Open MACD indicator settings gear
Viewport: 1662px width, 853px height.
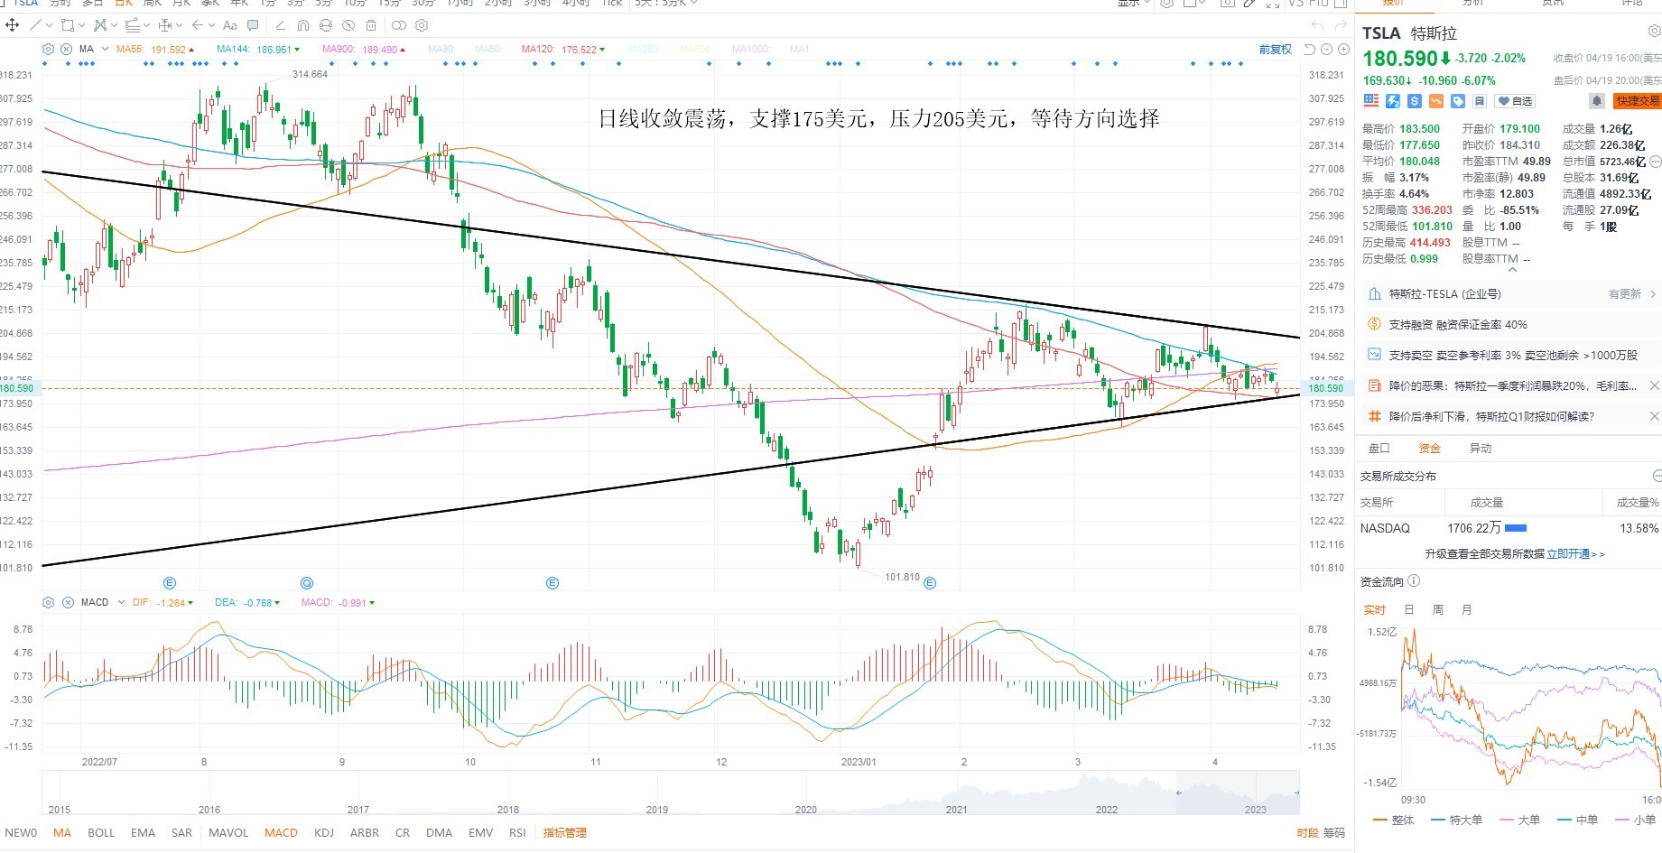(49, 602)
